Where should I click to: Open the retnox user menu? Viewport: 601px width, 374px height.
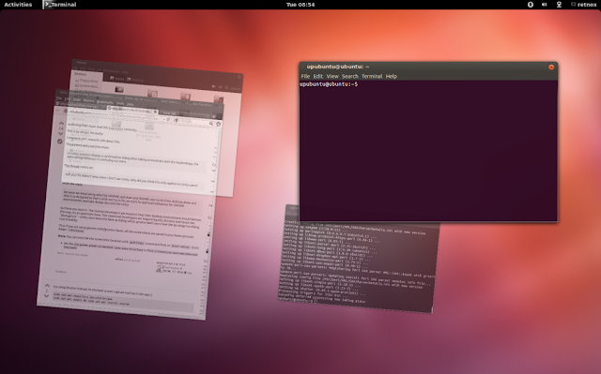tap(584, 5)
